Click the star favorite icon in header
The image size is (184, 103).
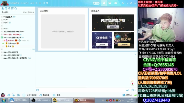(37, 3)
